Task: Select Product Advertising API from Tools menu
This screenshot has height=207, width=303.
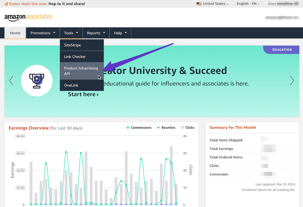Action: [x=82, y=71]
